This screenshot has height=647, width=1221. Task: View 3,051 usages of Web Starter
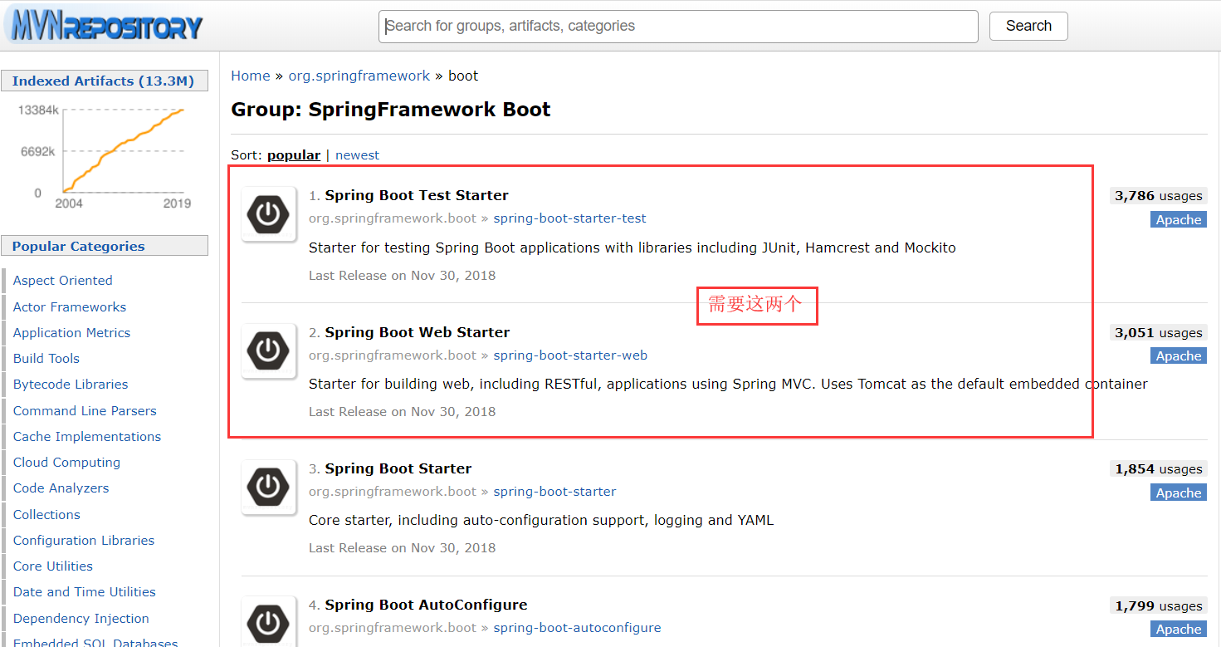click(x=1159, y=332)
